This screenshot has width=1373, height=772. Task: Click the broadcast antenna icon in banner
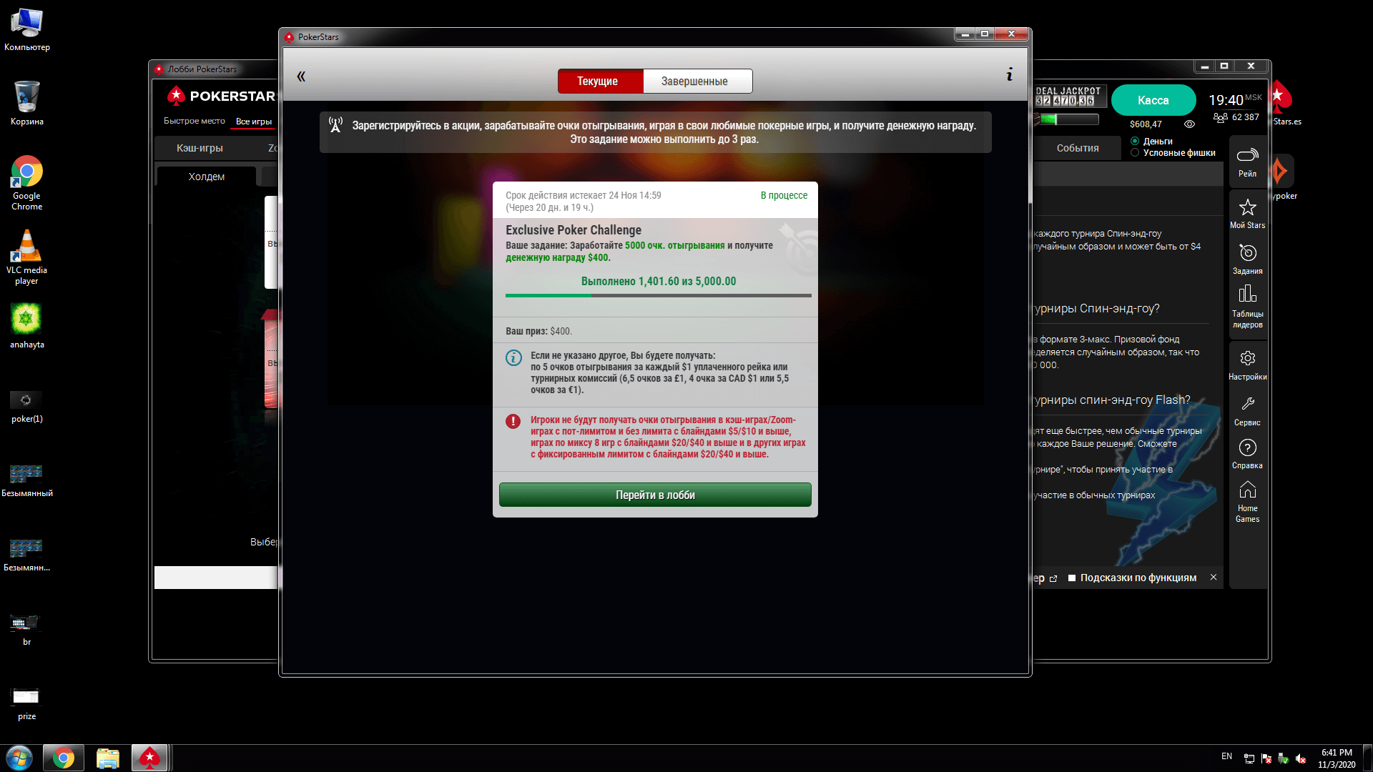pos(335,124)
